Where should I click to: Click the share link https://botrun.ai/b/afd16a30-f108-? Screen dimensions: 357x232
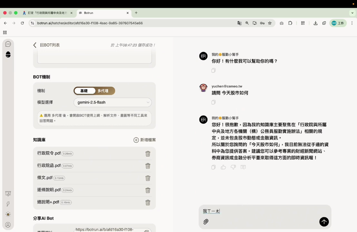tap(104, 229)
